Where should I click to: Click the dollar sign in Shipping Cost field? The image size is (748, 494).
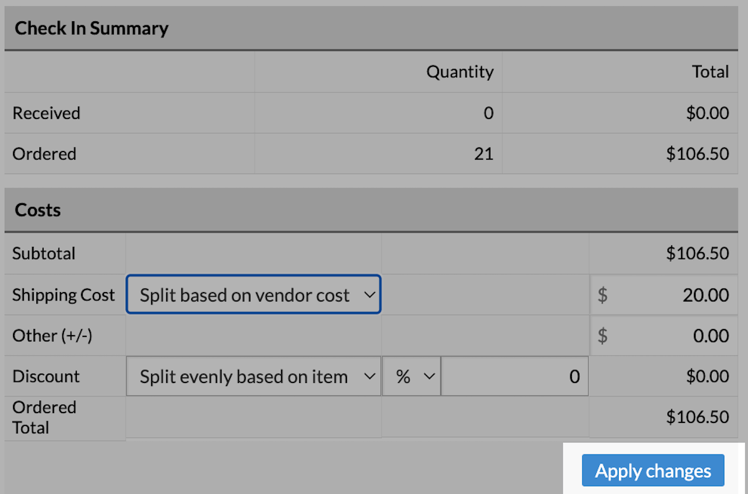tap(603, 295)
